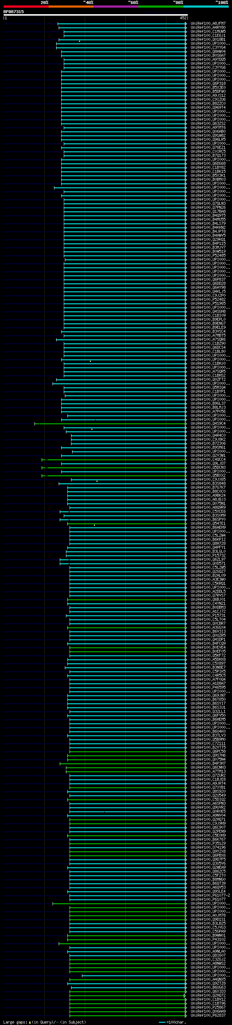
Task: Select the UniRef100_C3YYG6 label
Action: (208, 67)
